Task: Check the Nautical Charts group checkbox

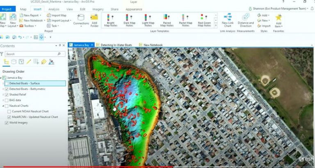Action: pos(7,106)
